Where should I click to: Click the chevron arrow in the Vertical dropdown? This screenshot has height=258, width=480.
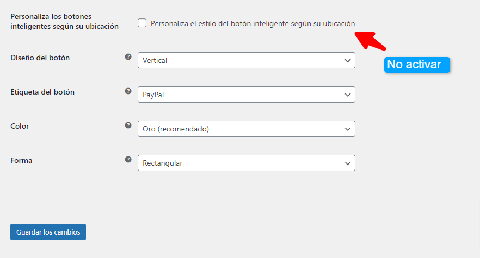click(x=347, y=60)
